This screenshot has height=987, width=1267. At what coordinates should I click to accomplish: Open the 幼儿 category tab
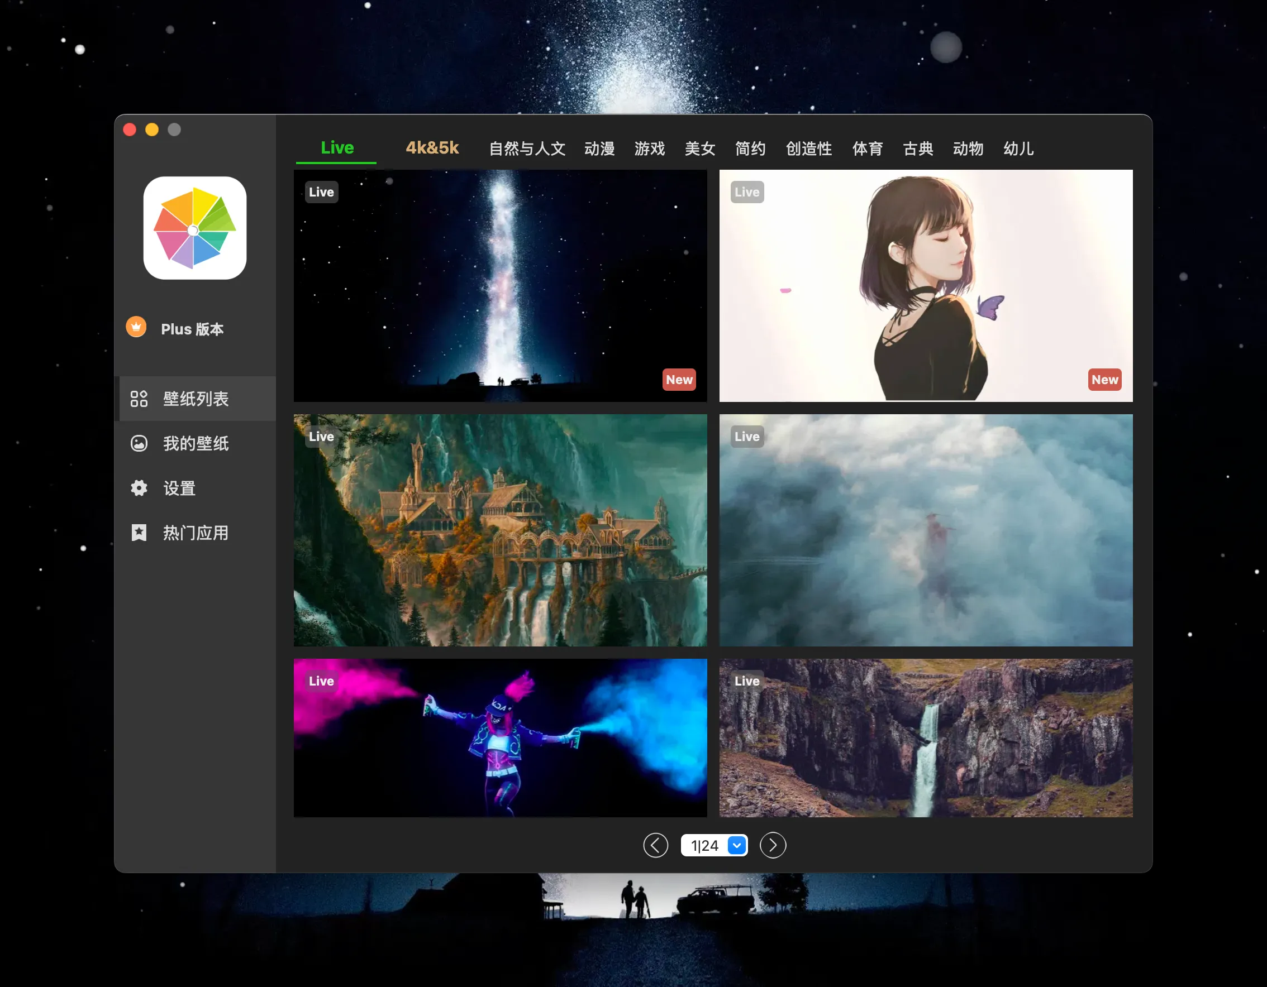tap(1018, 149)
